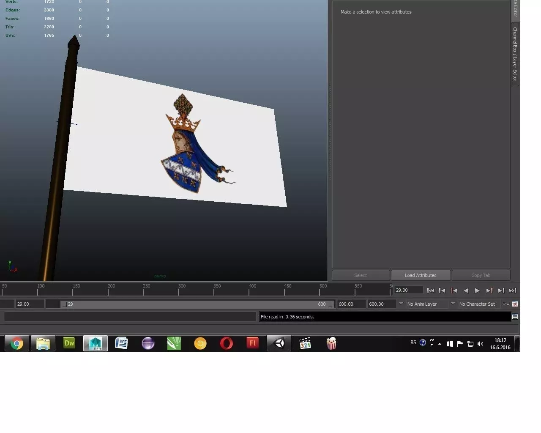The width and height of the screenshot is (541, 433).
Task: Open the Channel Box / Layer Editor tab
Action: pos(515,54)
